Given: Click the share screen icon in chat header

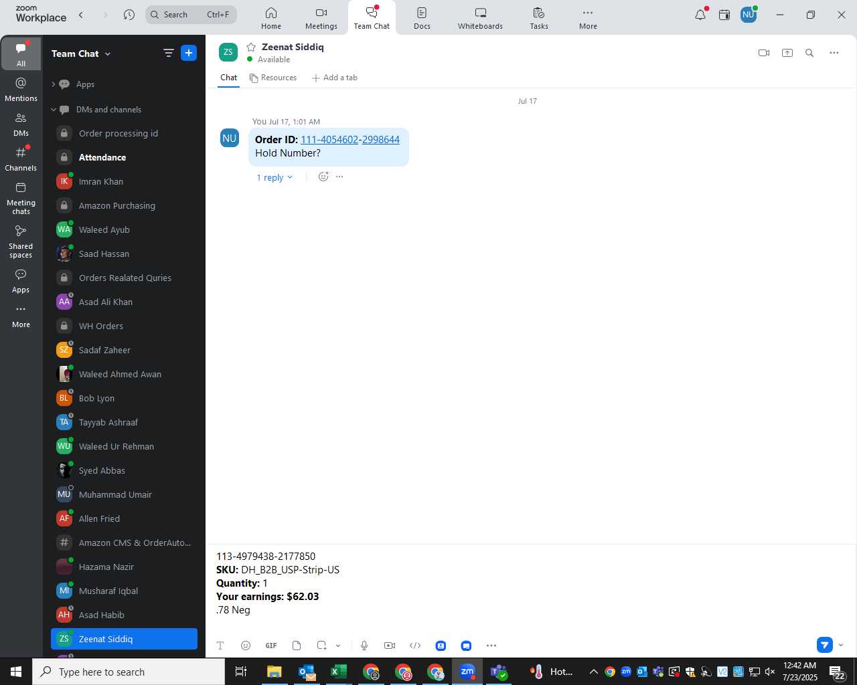Looking at the screenshot, I should point(787,53).
